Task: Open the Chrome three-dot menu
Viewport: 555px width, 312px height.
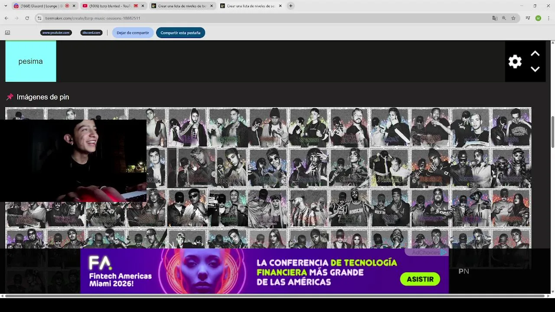Action: click(548, 18)
